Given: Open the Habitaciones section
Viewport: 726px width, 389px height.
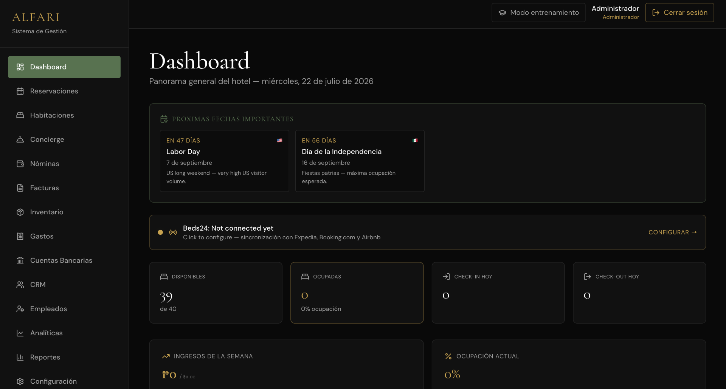Looking at the screenshot, I should click(64, 115).
